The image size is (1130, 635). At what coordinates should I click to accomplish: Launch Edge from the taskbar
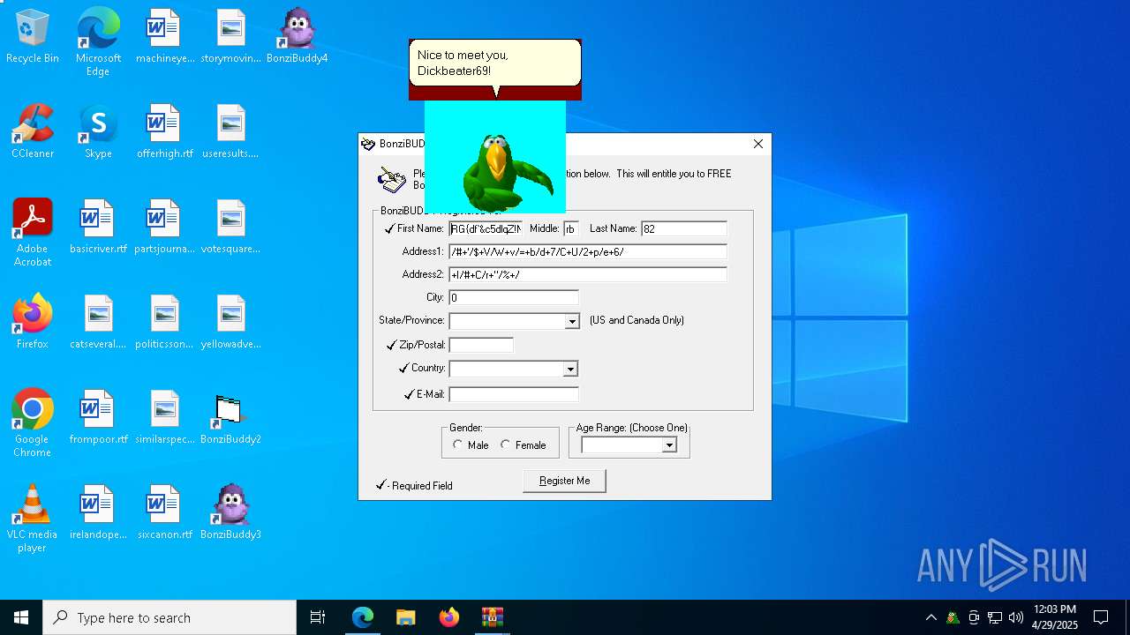363,617
